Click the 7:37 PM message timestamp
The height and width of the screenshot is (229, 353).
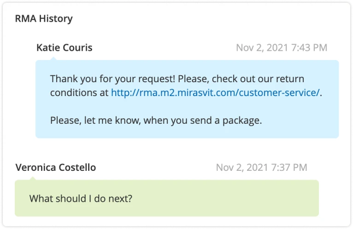tap(290, 168)
